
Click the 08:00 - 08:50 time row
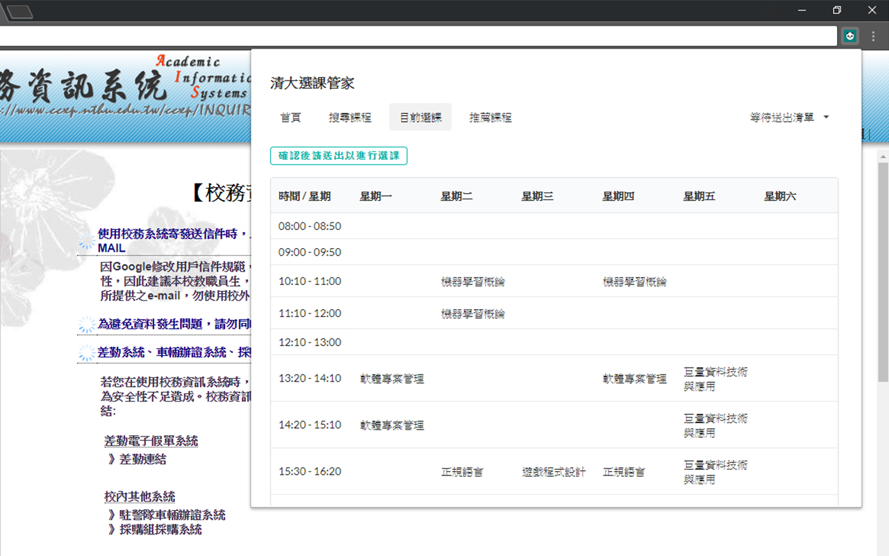(x=554, y=226)
